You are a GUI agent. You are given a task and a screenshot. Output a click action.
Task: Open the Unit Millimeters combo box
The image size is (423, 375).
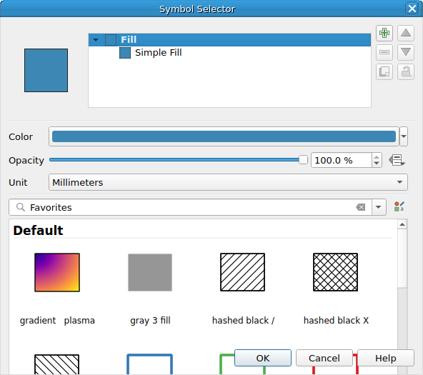tap(228, 182)
